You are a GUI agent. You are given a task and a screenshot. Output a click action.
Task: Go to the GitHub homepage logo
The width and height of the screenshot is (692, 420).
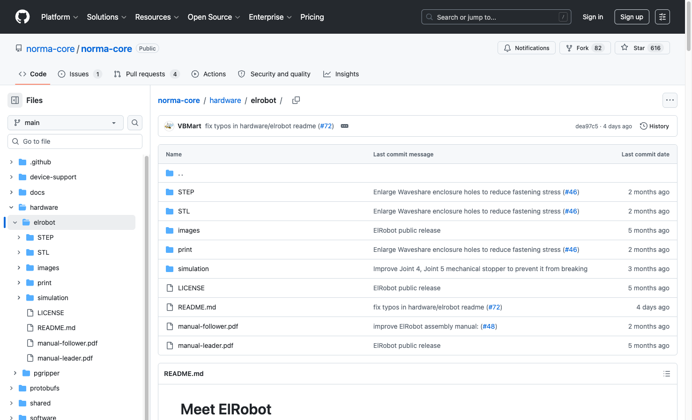pyautogui.click(x=22, y=17)
